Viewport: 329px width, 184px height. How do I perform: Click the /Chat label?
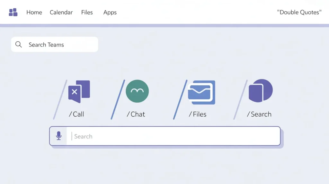136,114
